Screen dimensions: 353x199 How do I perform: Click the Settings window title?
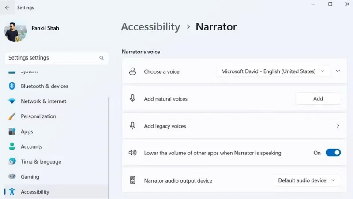coord(26,8)
